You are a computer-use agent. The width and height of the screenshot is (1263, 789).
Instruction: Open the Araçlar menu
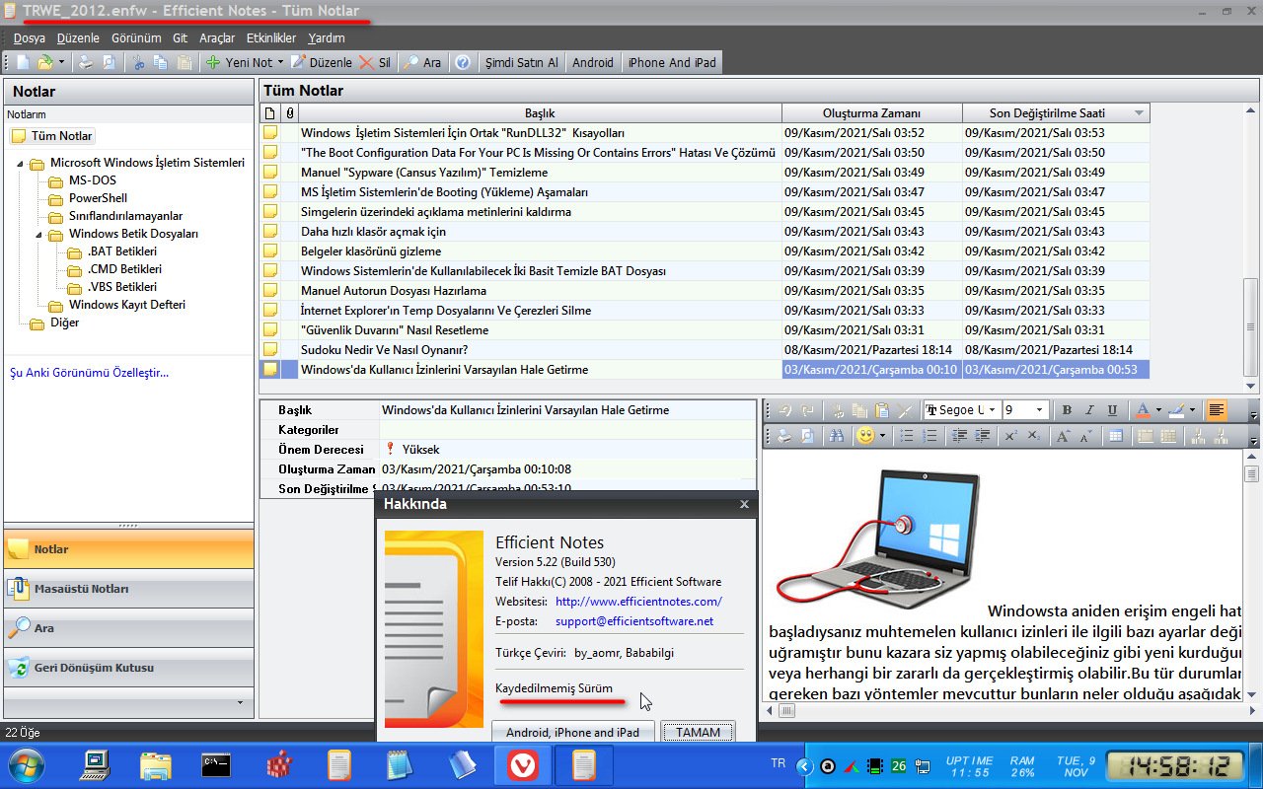click(217, 37)
